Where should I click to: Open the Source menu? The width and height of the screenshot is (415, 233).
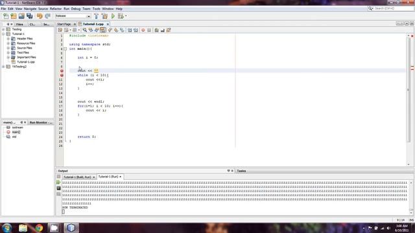coord(43,8)
